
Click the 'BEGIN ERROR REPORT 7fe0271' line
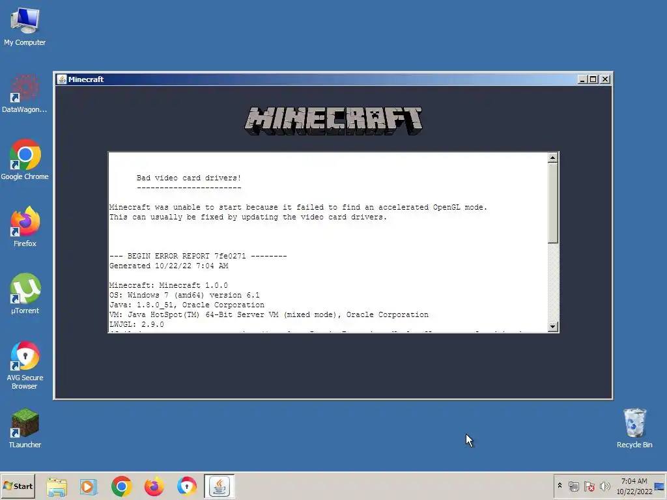(198, 256)
